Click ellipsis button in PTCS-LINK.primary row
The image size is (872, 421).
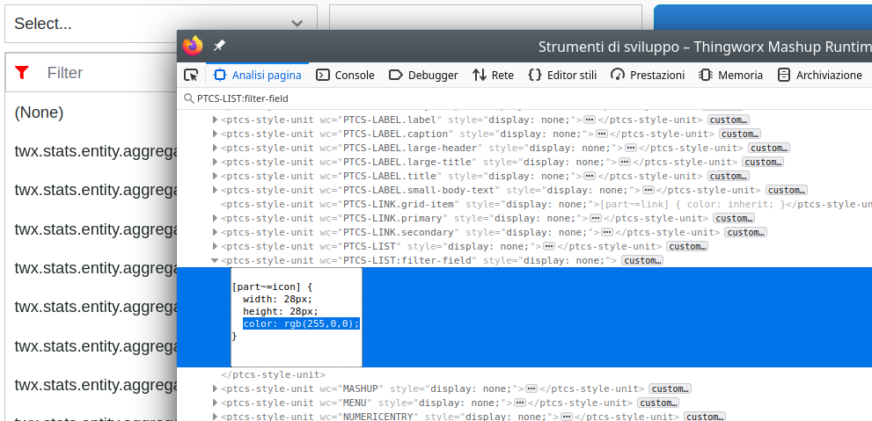(596, 218)
